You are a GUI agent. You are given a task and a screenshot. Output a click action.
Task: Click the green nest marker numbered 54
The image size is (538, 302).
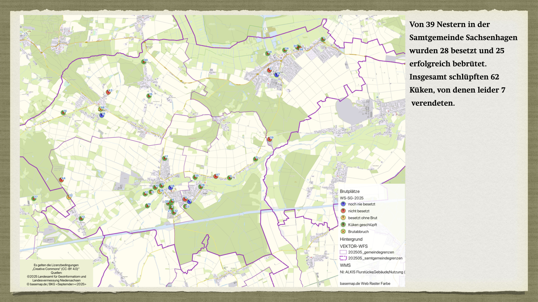pos(268,53)
